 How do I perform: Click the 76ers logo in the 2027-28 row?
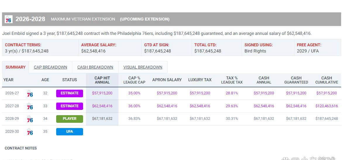(30, 106)
